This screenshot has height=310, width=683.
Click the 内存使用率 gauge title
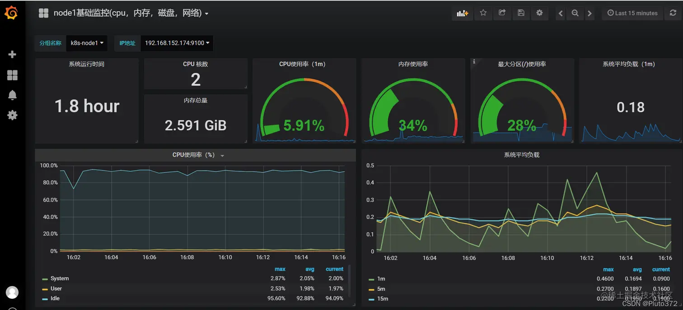[413, 64]
